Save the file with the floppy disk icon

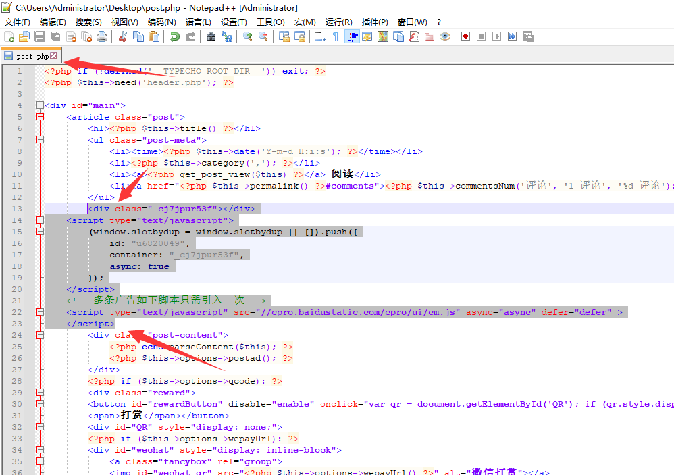pyautogui.click(x=40, y=36)
